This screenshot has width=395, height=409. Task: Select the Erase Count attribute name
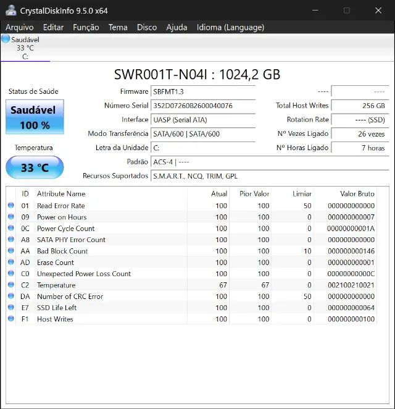(x=56, y=262)
